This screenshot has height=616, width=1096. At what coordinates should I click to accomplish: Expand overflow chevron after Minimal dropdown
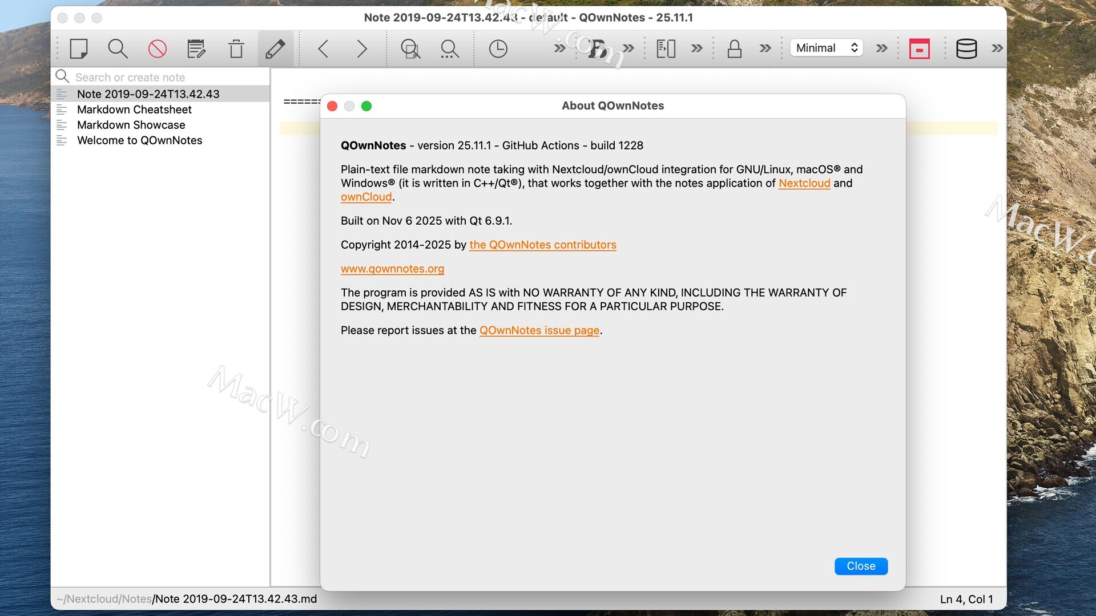point(881,48)
